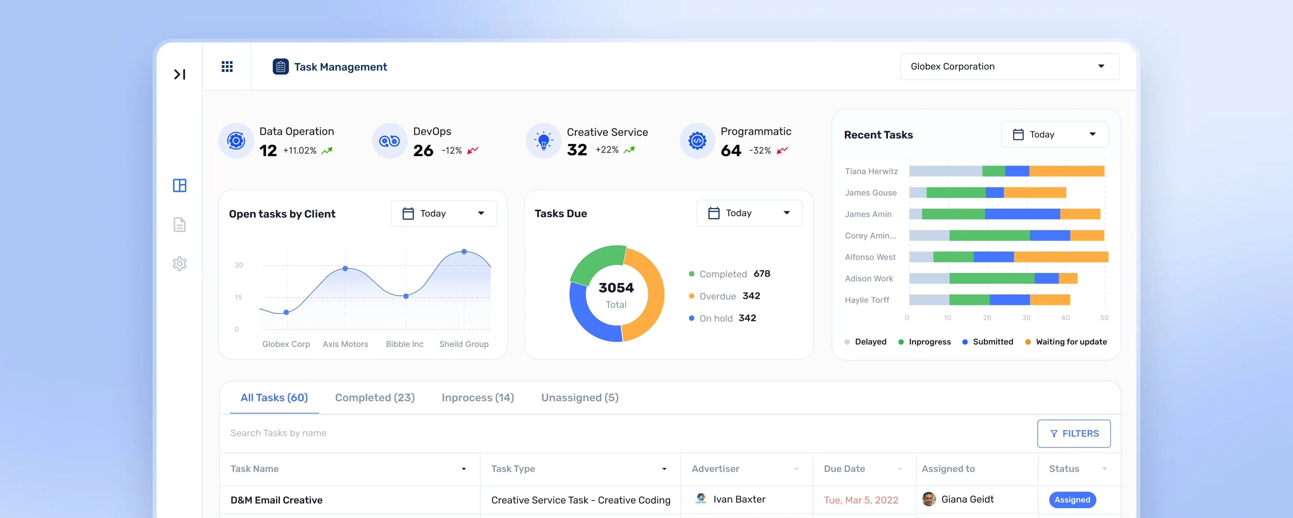1293x518 pixels.
Task: Click the Ivan Baxter advertiser logo
Action: coord(701,498)
